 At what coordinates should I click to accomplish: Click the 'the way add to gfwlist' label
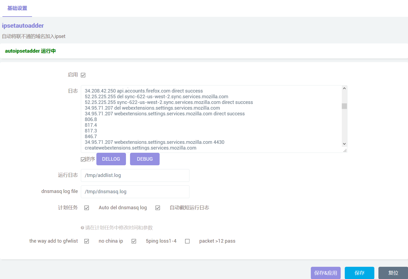(x=53, y=241)
